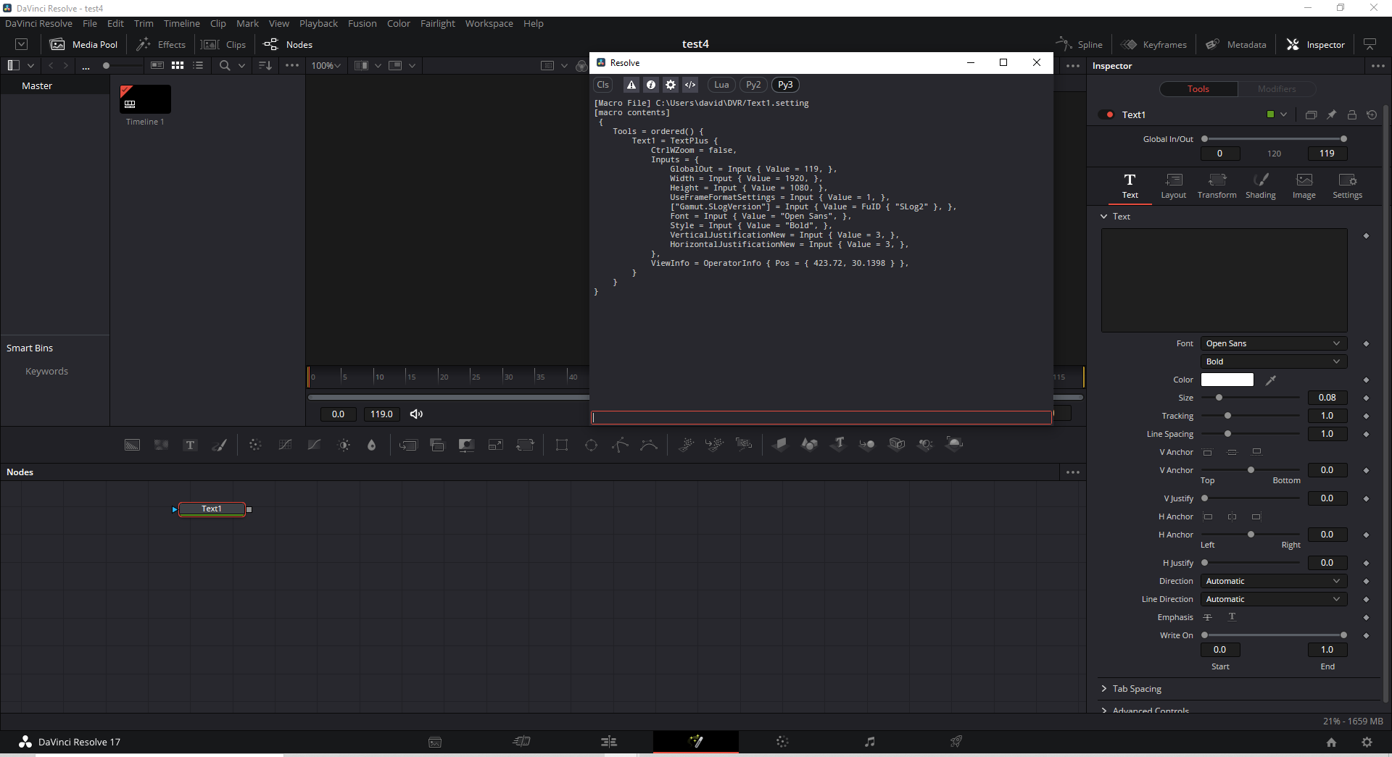Click the Inspector button in top bar
This screenshot has width=1392, height=757.
click(1315, 44)
